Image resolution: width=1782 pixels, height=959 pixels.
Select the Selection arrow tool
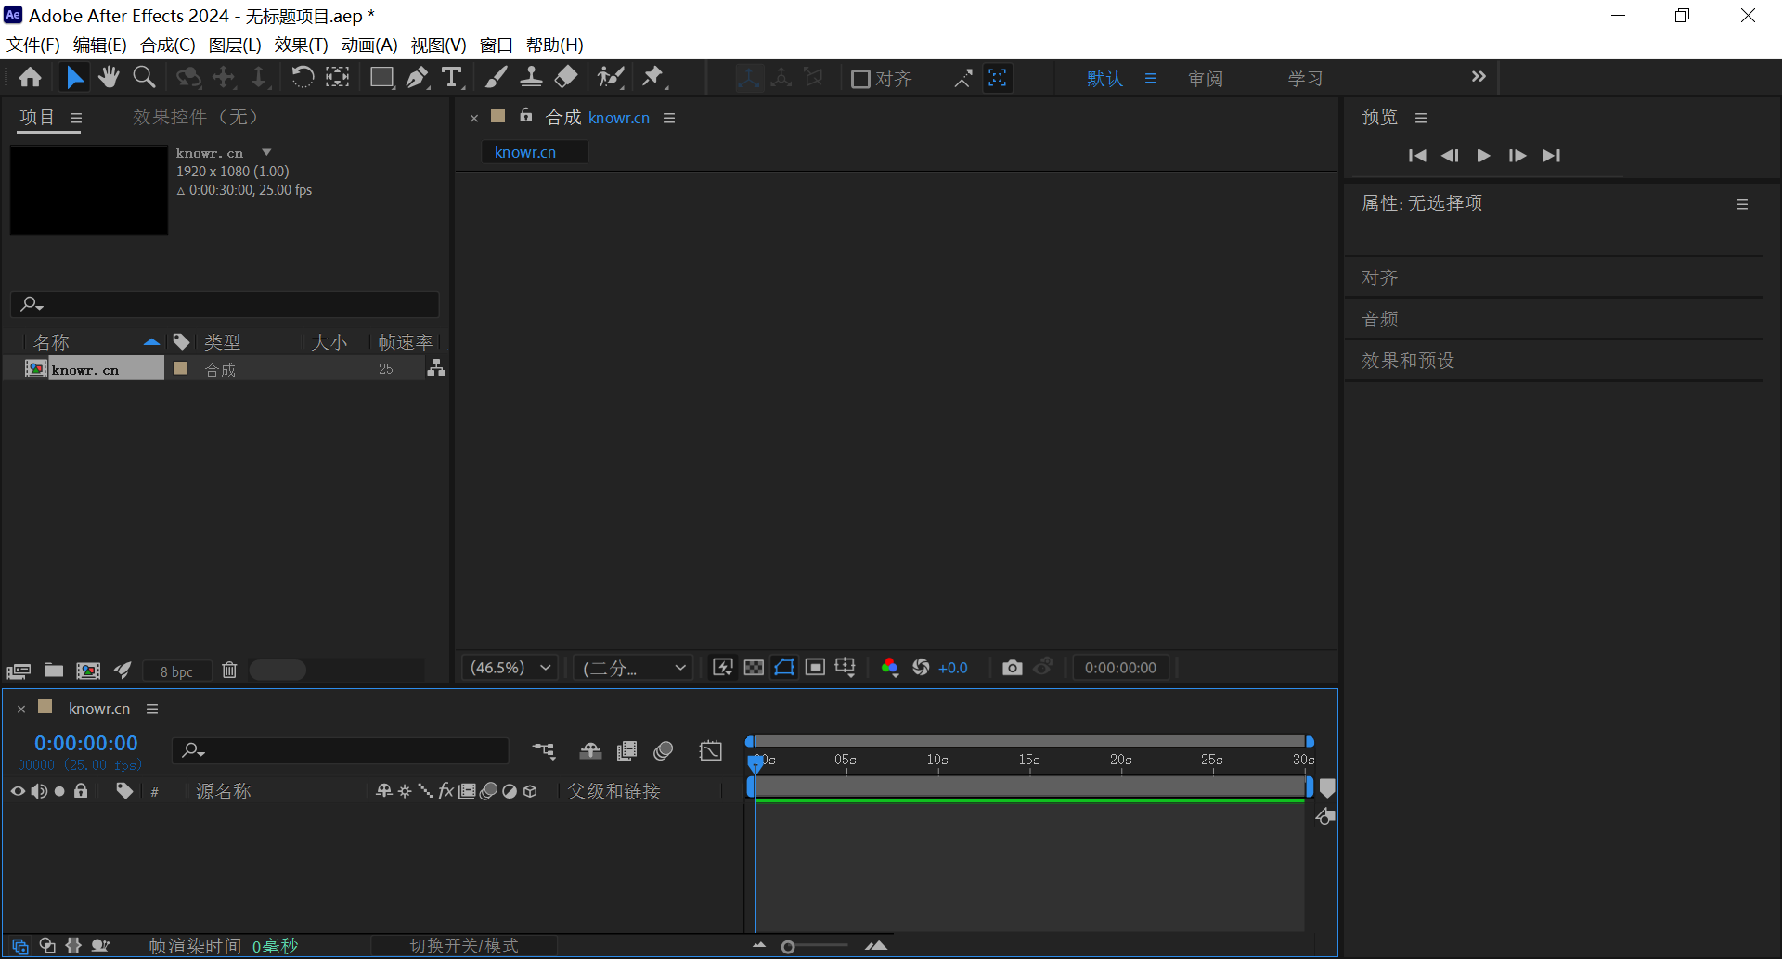pos(74,78)
